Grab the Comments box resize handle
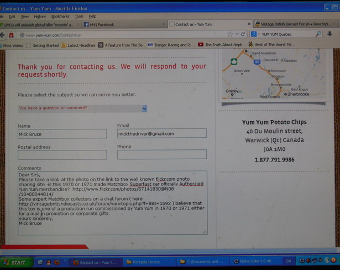340x270 pixels. 204,232
